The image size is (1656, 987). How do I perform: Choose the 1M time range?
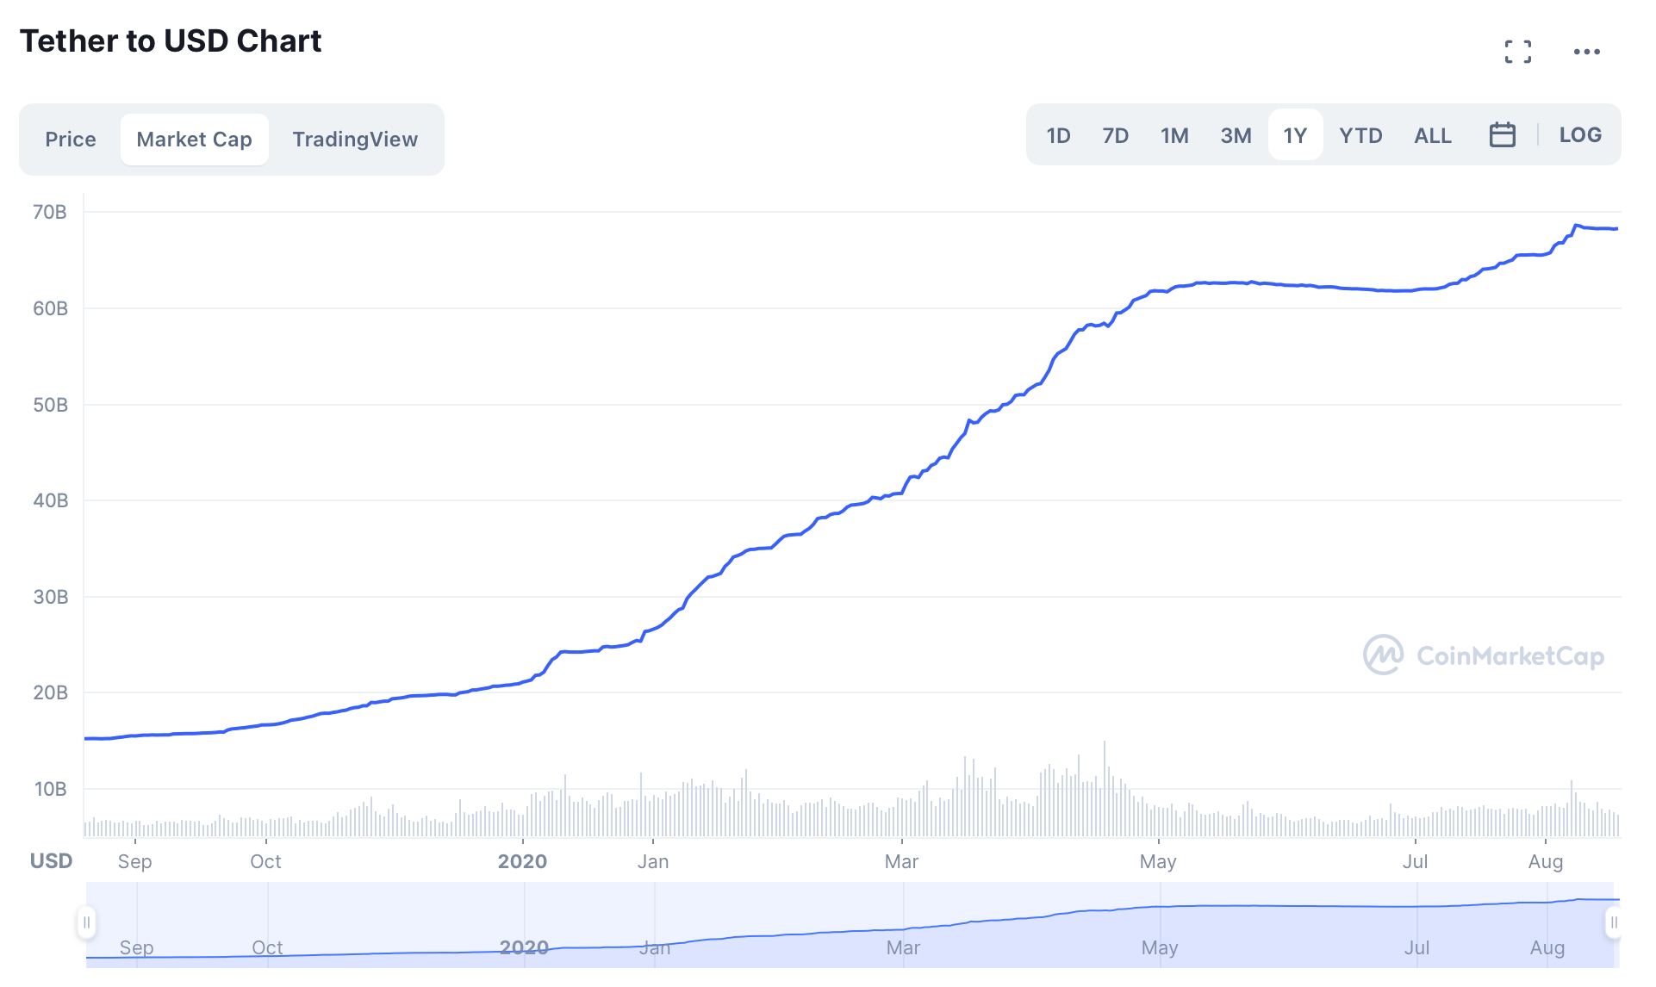(x=1174, y=135)
